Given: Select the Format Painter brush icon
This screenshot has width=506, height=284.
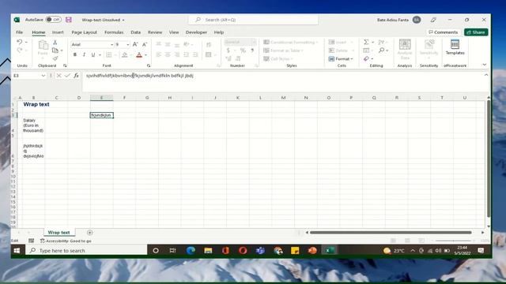Looking at the screenshot, I should (55, 58).
